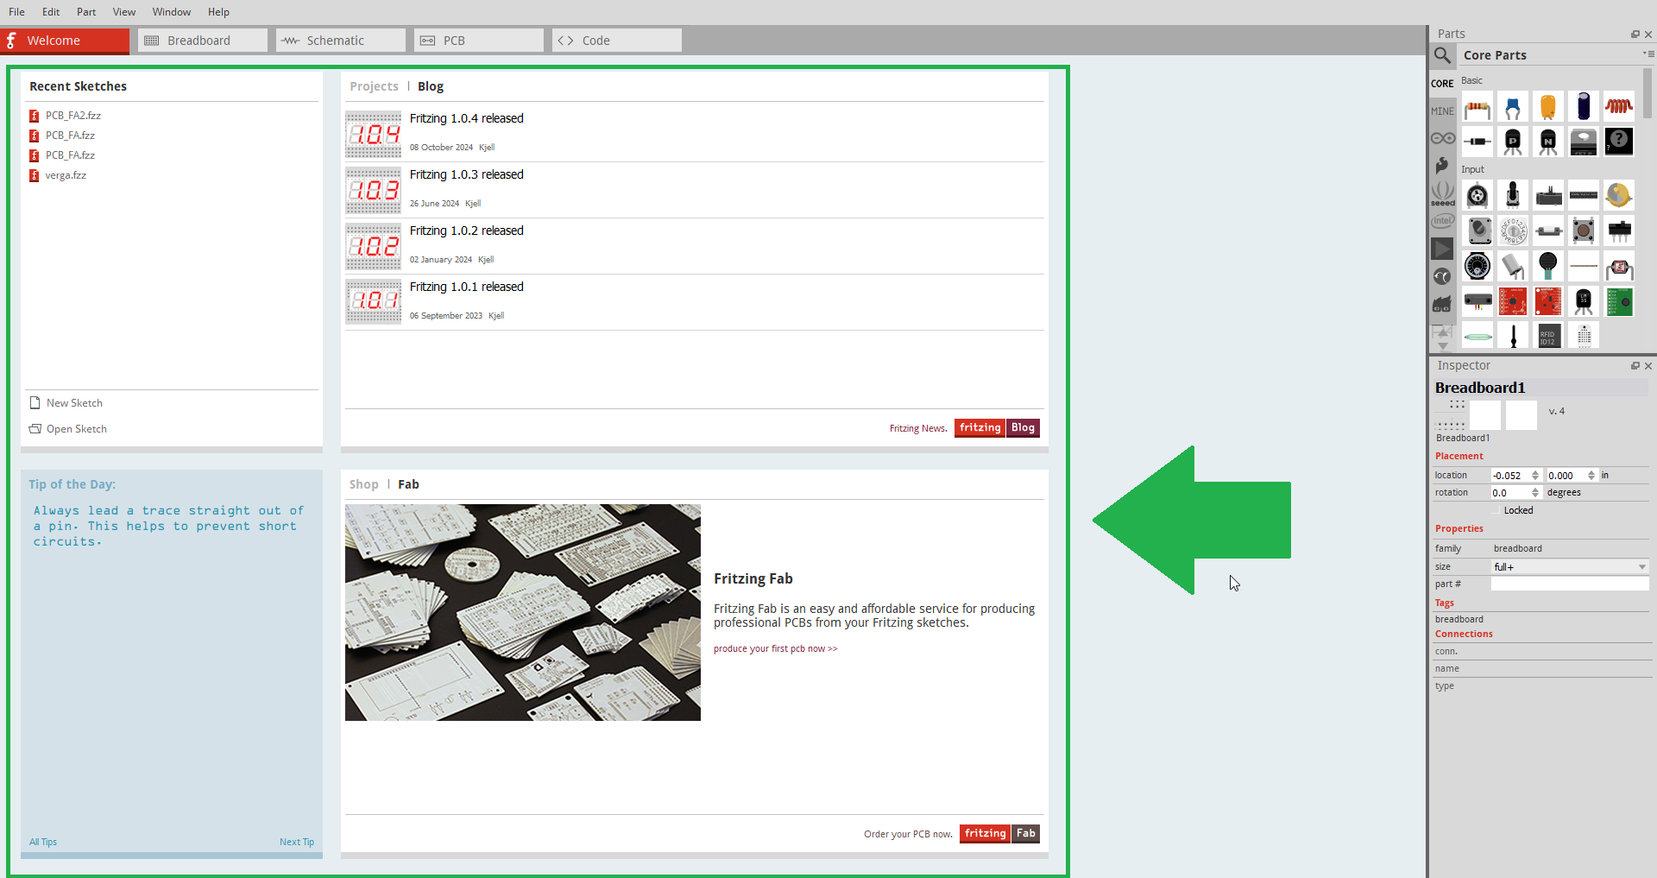Switch to the Schematic view tab
The image size is (1657, 878).
pyautogui.click(x=341, y=41)
